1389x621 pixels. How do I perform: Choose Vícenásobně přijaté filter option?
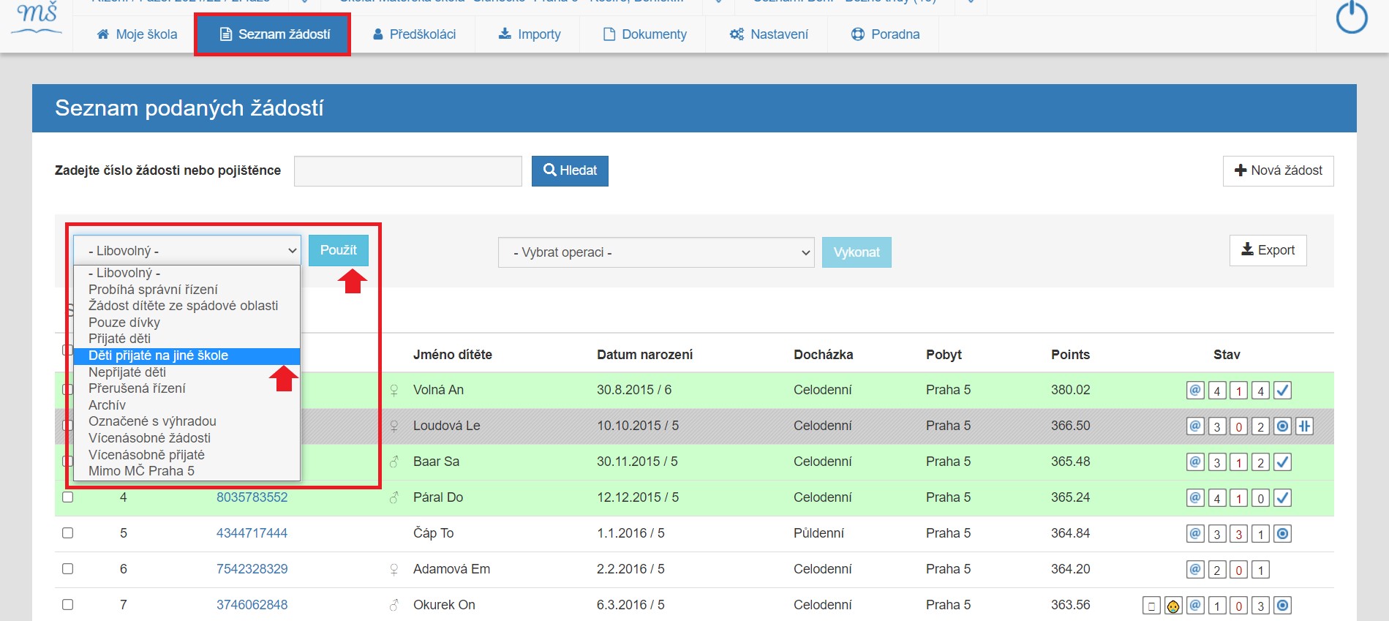coord(187,455)
